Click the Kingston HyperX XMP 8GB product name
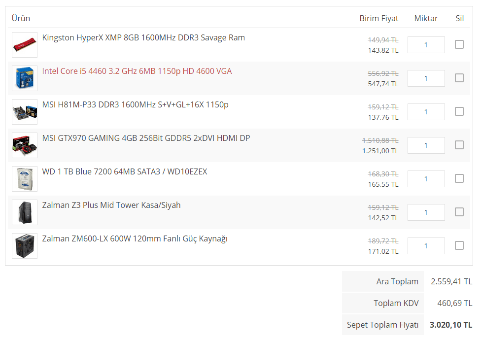481x339 pixels. tap(143, 37)
